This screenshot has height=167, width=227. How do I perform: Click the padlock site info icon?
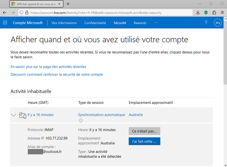point(27,13)
